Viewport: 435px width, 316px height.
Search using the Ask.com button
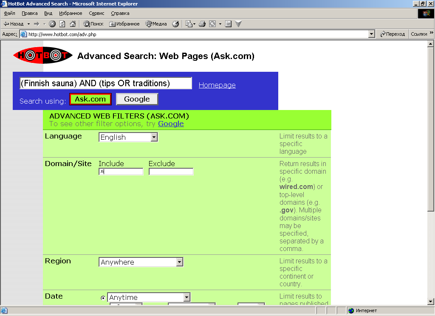point(90,99)
